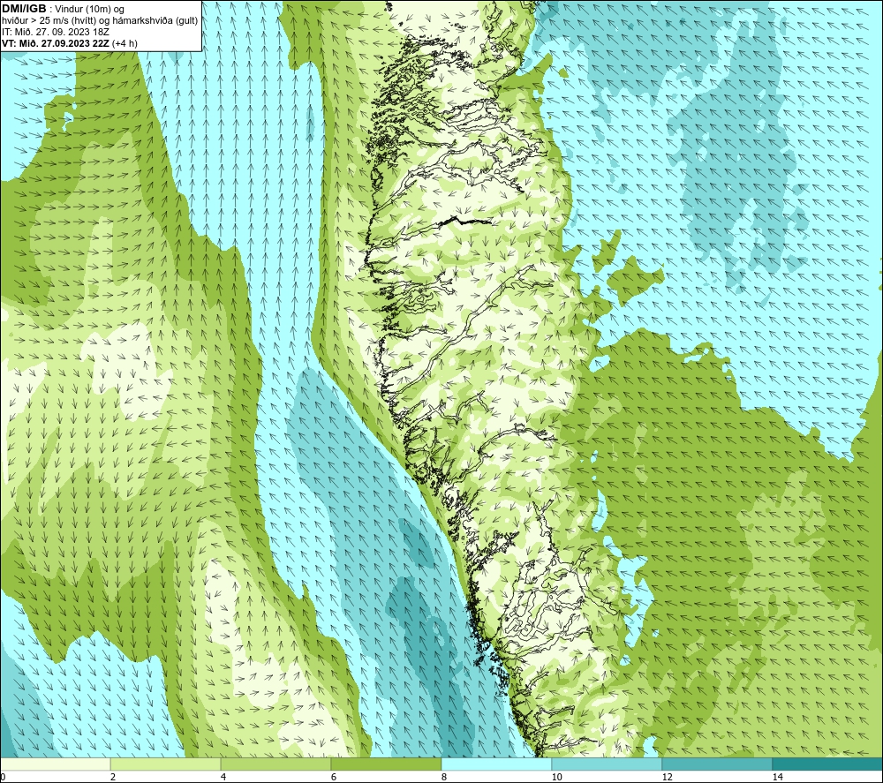Click the legend scale label '8'
The image size is (883, 783).
point(444,778)
